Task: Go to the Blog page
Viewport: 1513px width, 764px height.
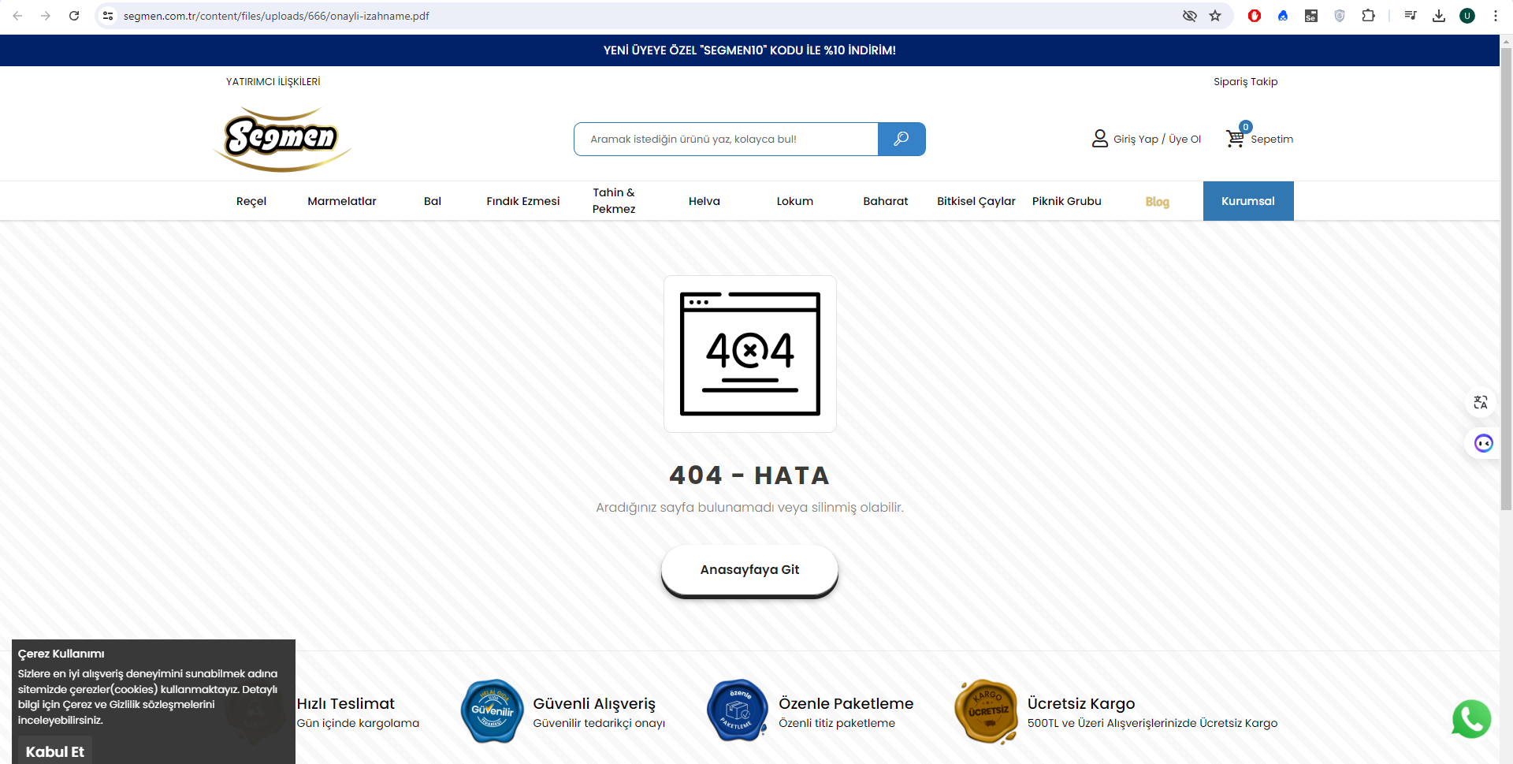Action: click(x=1158, y=202)
